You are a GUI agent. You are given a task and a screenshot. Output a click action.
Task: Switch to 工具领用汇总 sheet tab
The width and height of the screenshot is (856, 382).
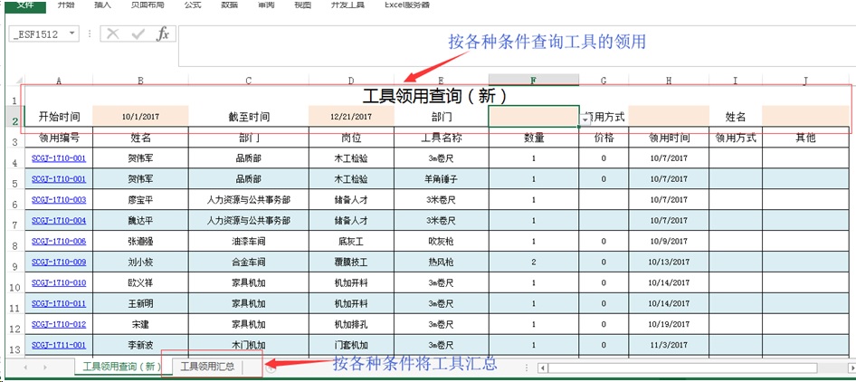(207, 367)
